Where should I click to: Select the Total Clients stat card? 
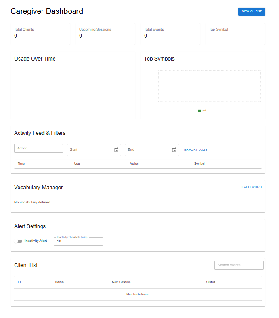[40, 34]
